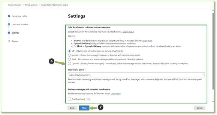Click the Name your policy step checkmark

point(9,16)
